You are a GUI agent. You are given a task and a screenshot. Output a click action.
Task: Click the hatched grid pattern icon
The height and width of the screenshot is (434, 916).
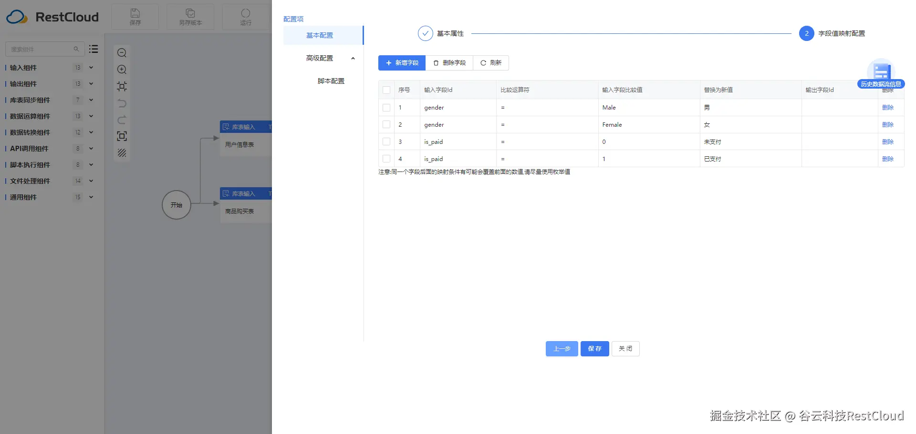[122, 153]
